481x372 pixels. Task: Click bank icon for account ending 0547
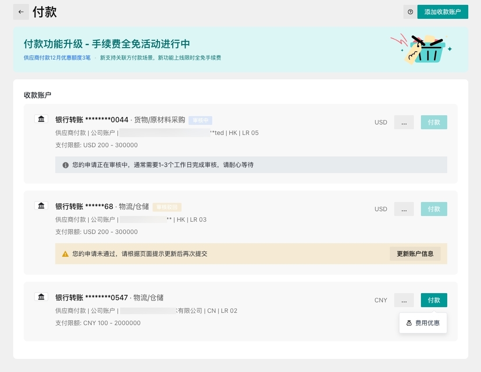[x=41, y=297]
